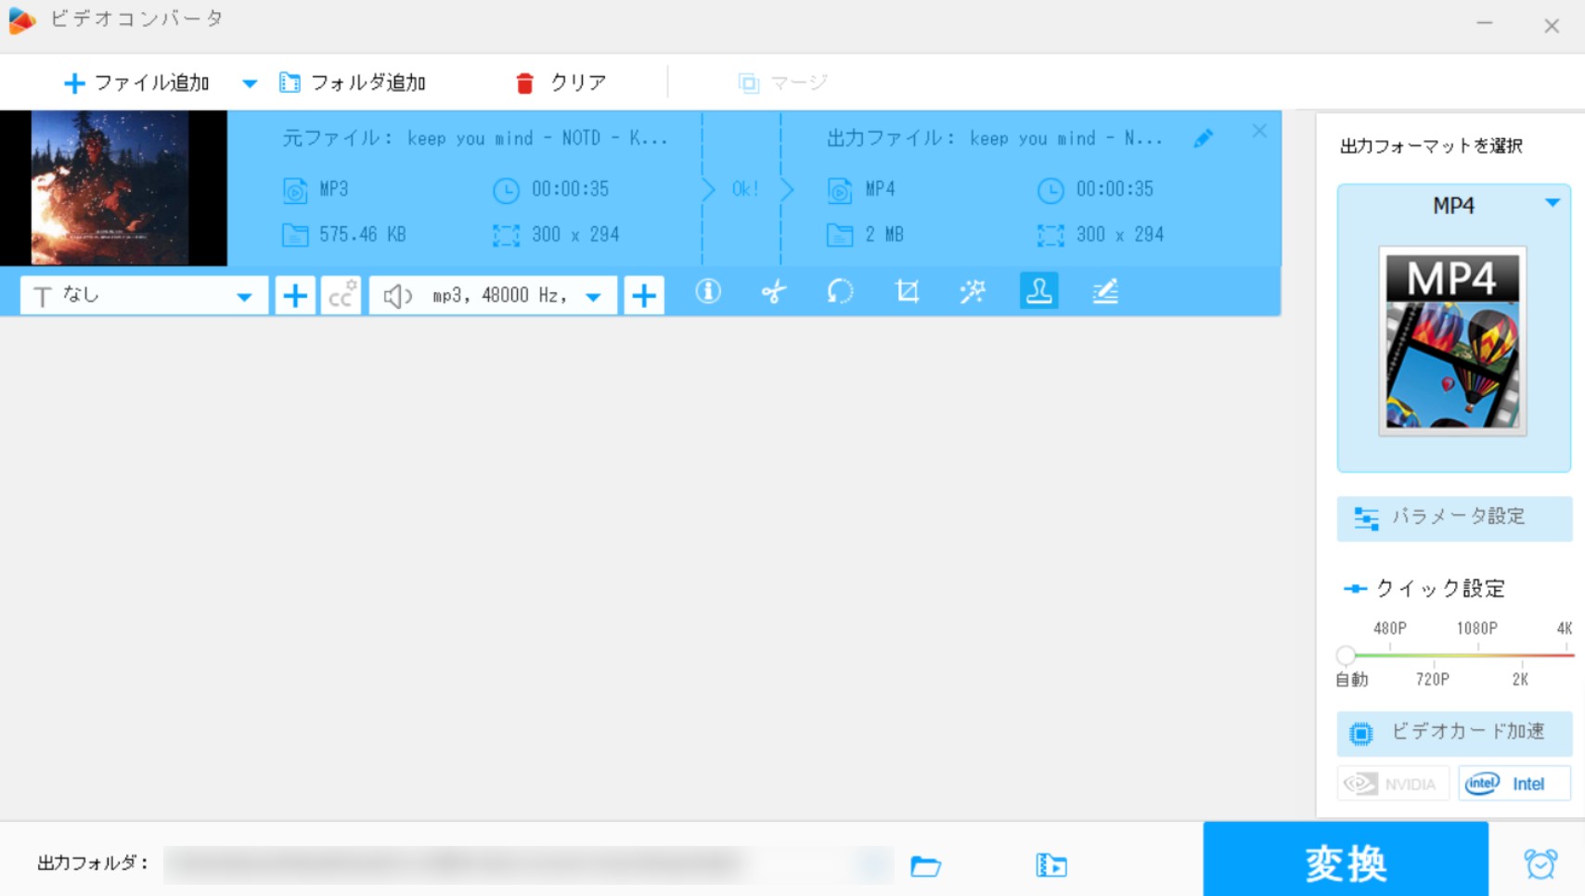Click the source size 575.46 KB text
Screen dimensions: 1585x896
(x=363, y=235)
